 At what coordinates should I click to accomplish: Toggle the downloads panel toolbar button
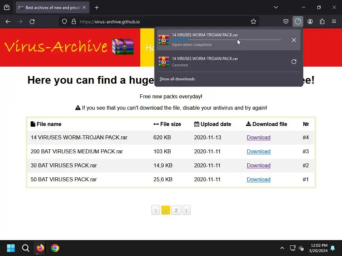point(298,22)
